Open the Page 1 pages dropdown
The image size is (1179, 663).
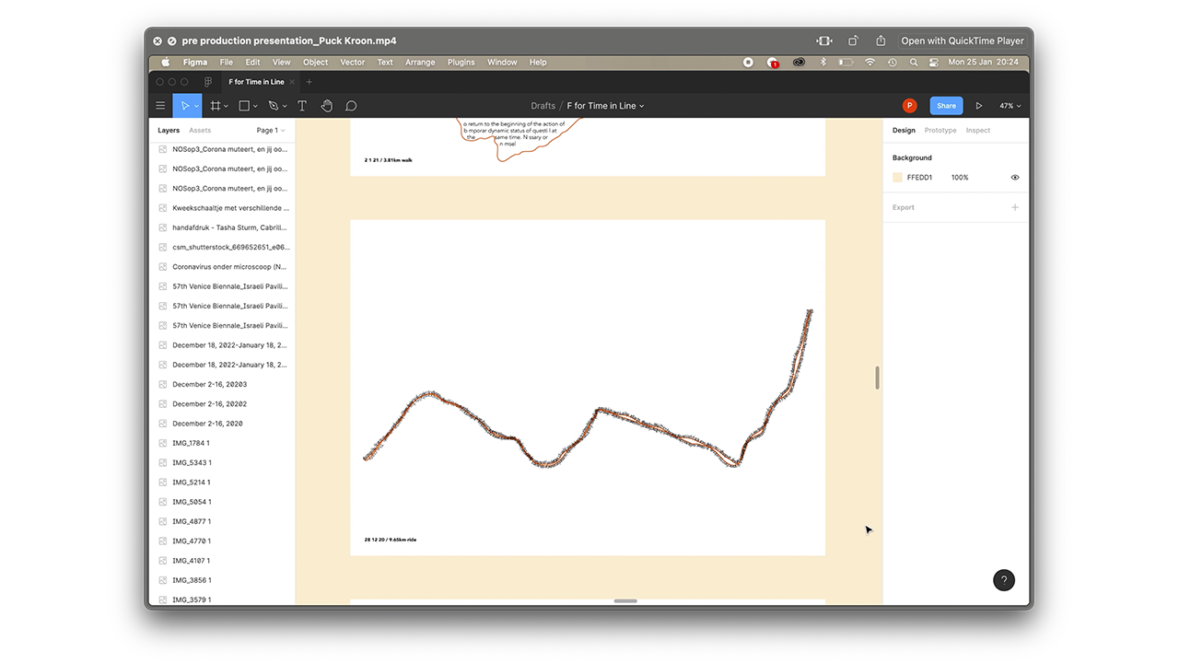pyautogui.click(x=271, y=131)
